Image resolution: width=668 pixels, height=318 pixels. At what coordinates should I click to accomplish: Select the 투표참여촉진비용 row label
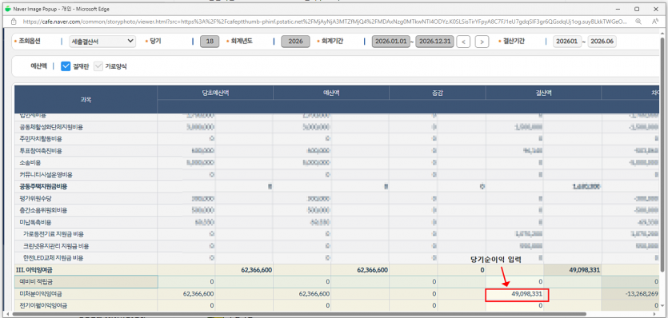[41, 151]
